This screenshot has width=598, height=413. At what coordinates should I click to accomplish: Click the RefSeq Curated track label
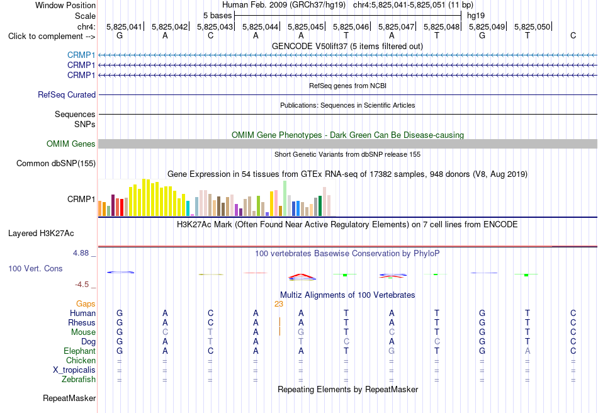click(67, 94)
